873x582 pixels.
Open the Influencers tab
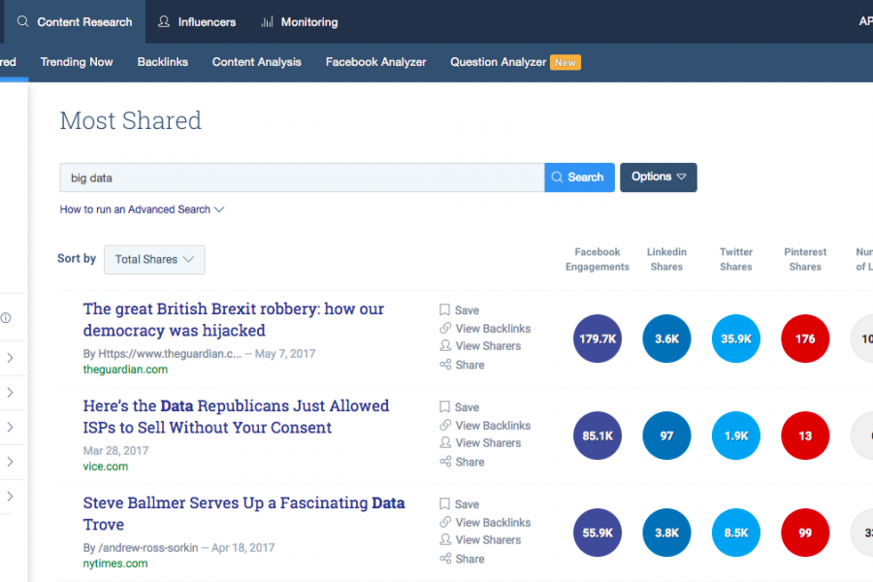point(197,21)
